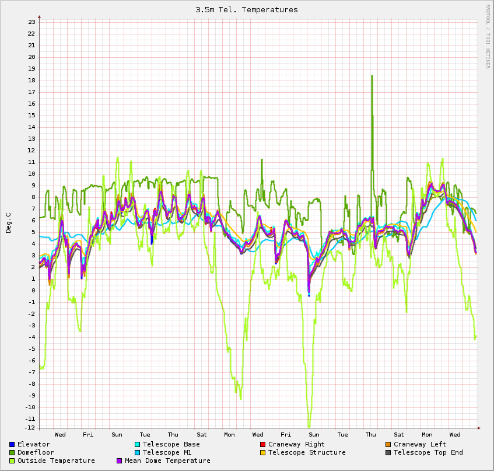The width and height of the screenshot is (494, 471).
Task: Click the orange Craneway Left legend swatch
Action: point(388,444)
